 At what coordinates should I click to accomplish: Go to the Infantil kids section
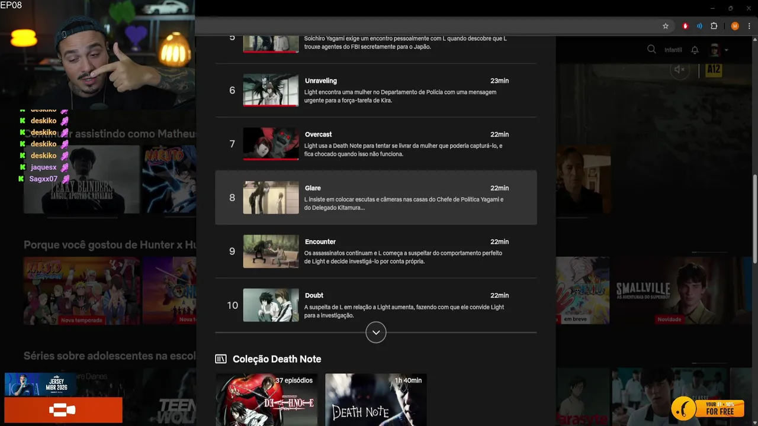pyautogui.click(x=673, y=50)
